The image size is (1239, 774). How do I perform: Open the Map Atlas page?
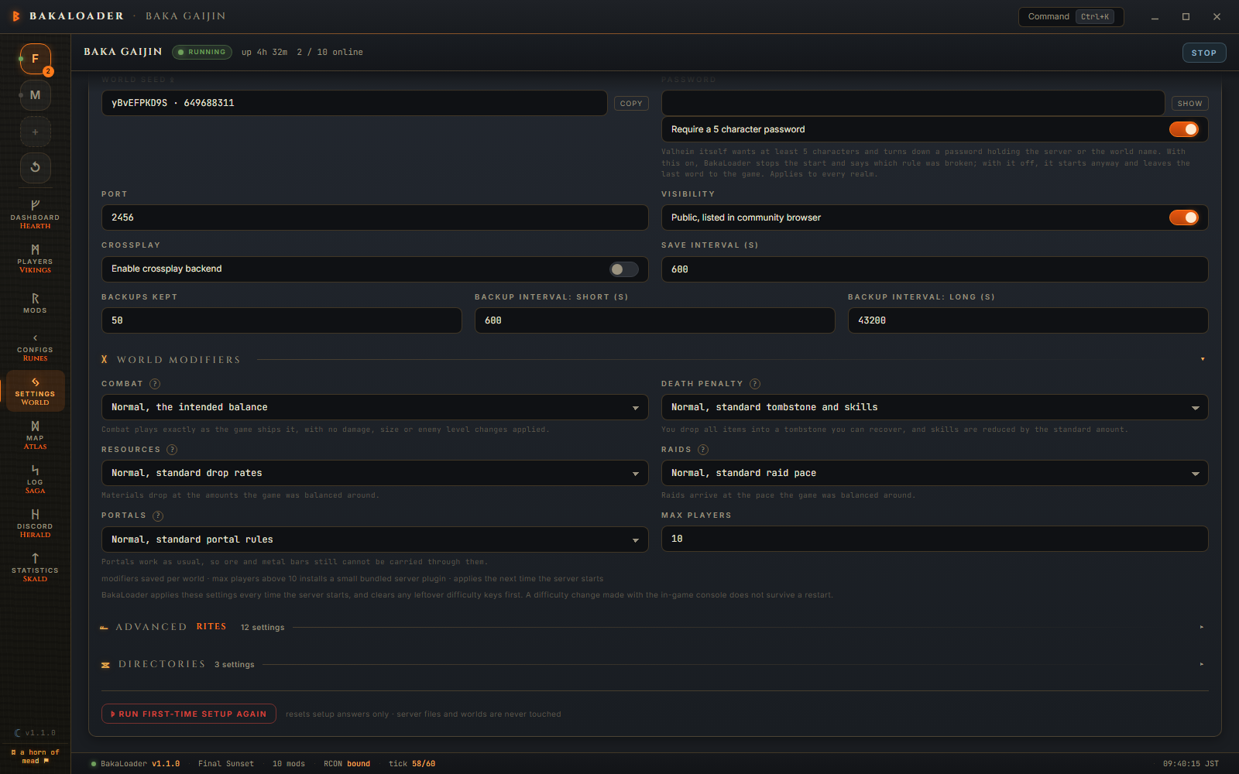click(35, 435)
